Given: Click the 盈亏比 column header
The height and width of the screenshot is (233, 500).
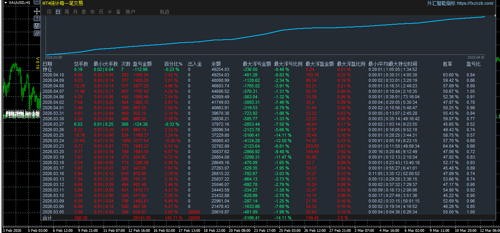Looking at the screenshot, I should (x=473, y=64).
